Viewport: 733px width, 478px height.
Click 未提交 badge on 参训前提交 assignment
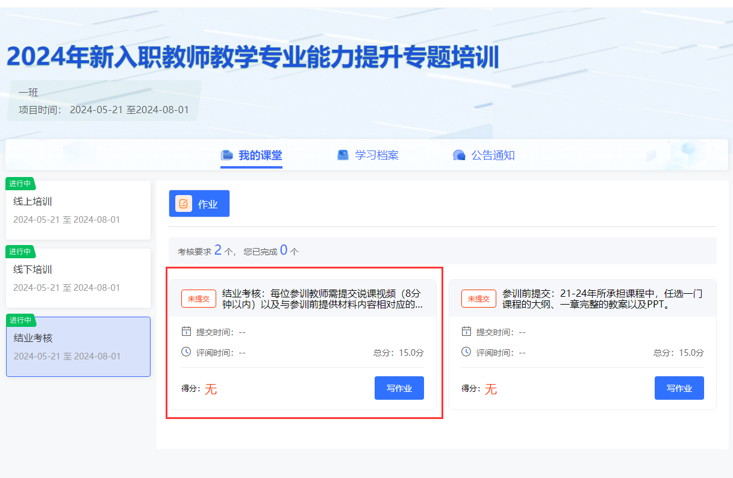(479, 299)
